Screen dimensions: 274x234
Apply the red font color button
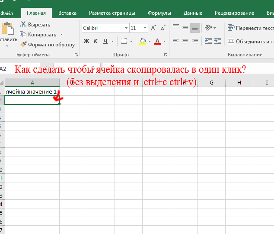coord(157,41)
